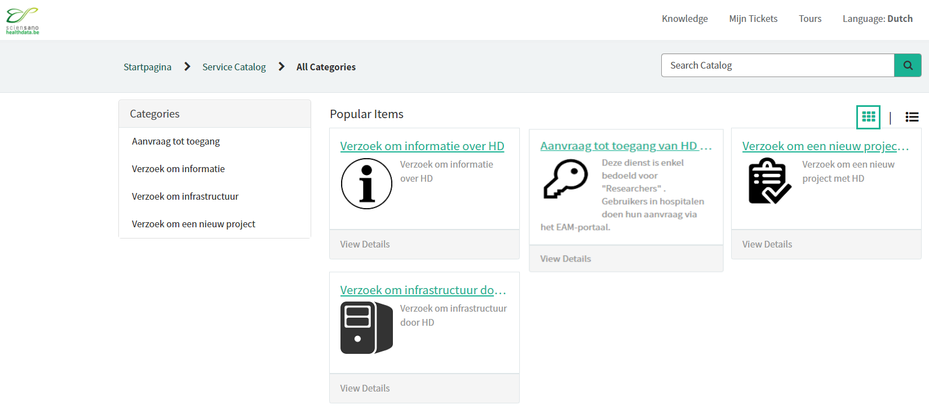The height and width of the screenshot is (409, 929).
Task: Open Mijn Tickets in the header
Action: click(753, 19)
